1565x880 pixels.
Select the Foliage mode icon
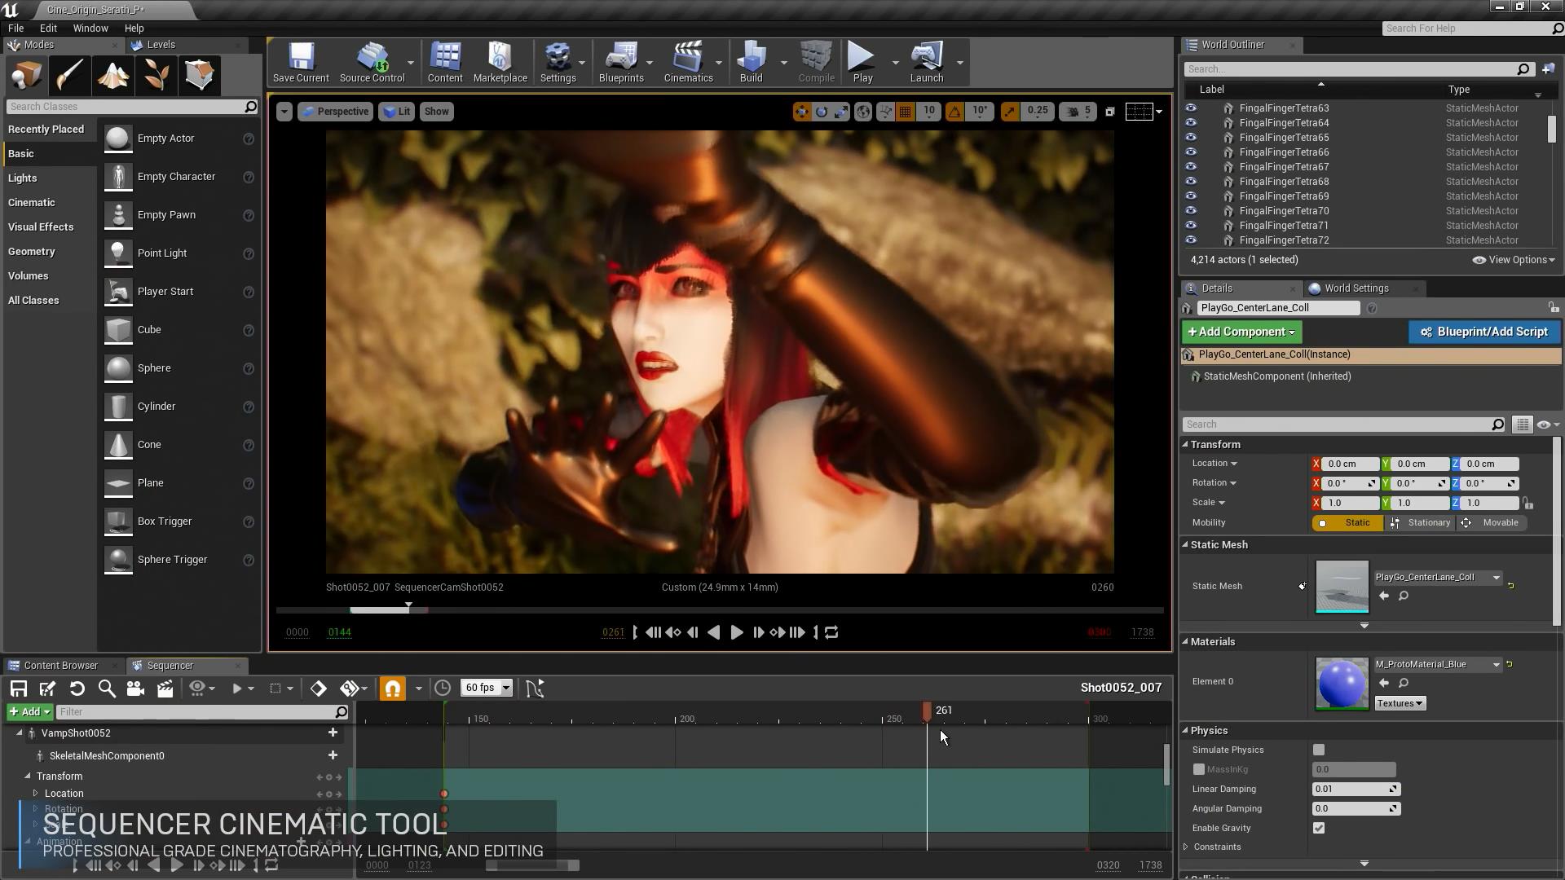pos(156,75)
